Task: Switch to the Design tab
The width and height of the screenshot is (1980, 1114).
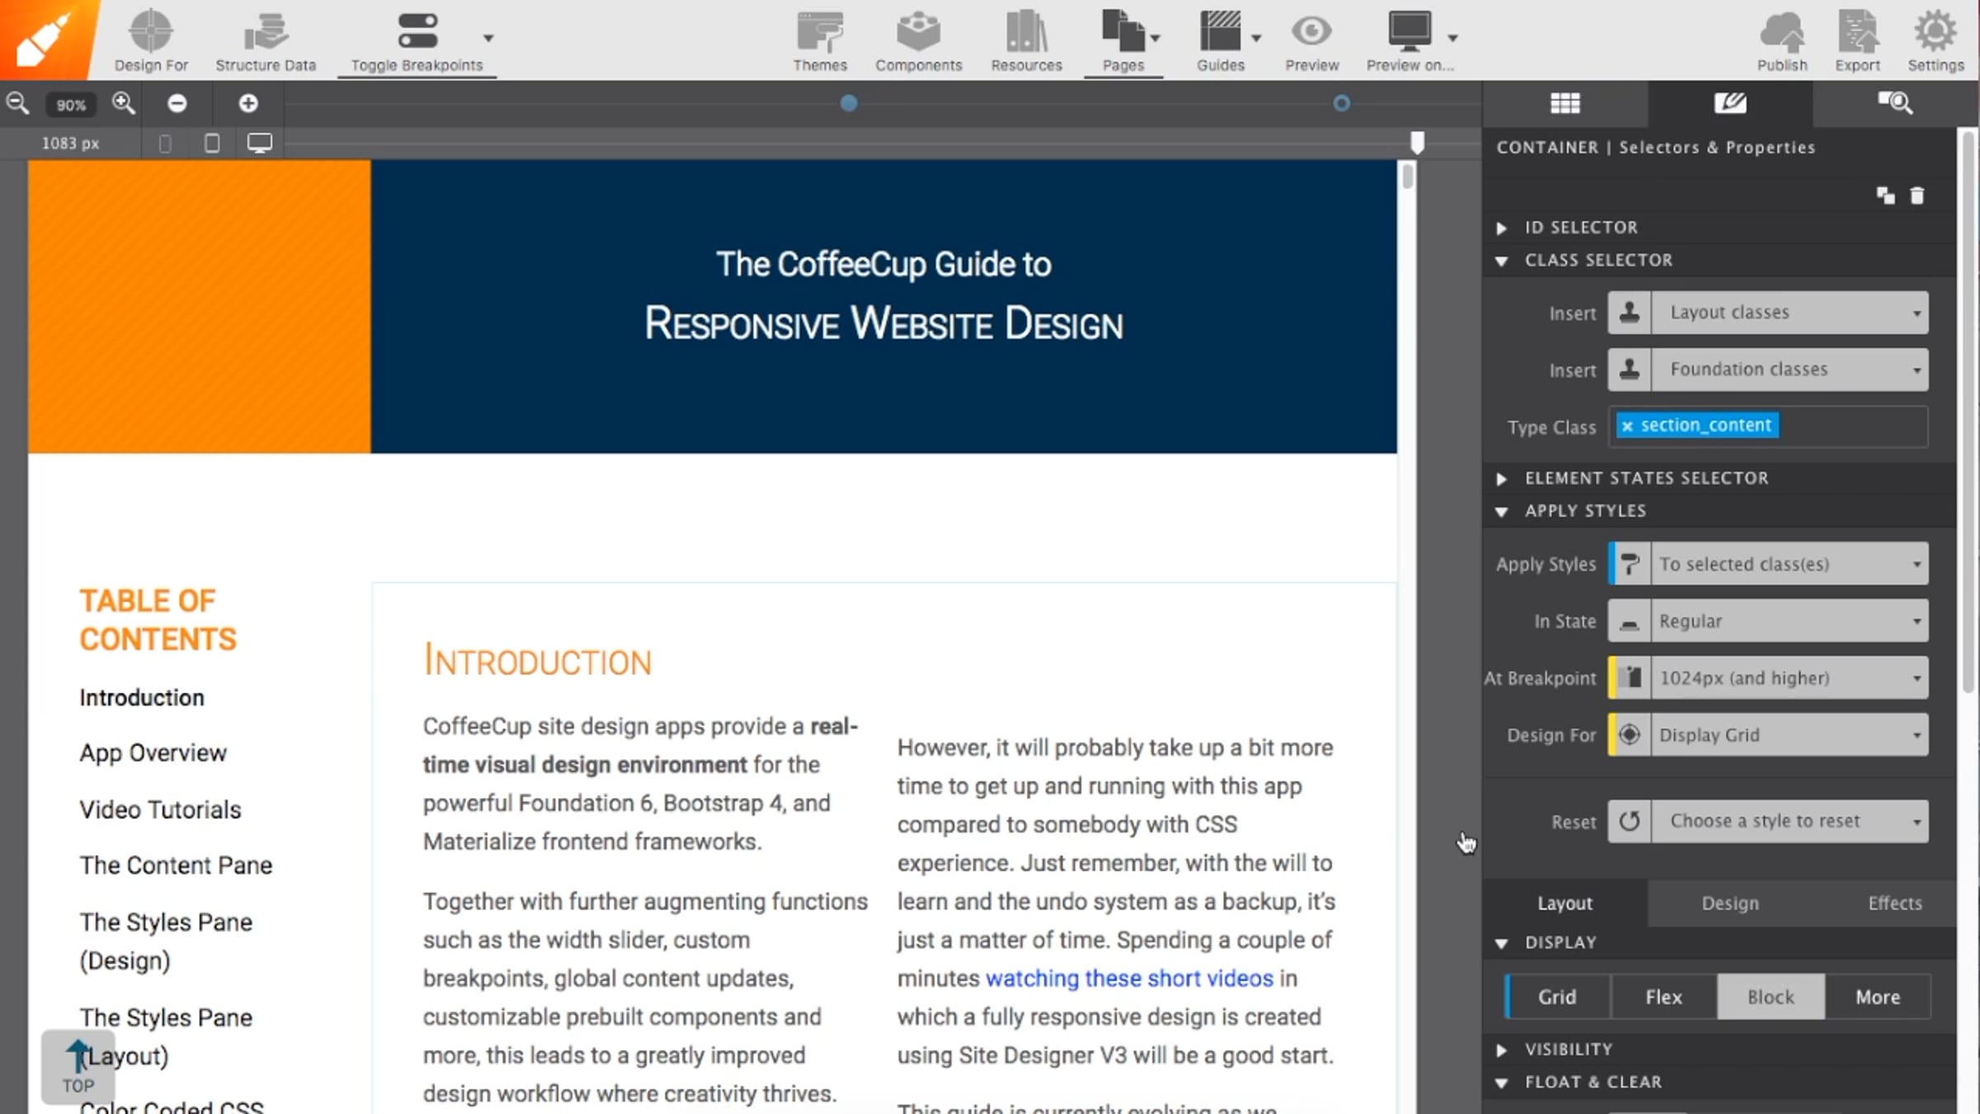Action: point(1730,904)
